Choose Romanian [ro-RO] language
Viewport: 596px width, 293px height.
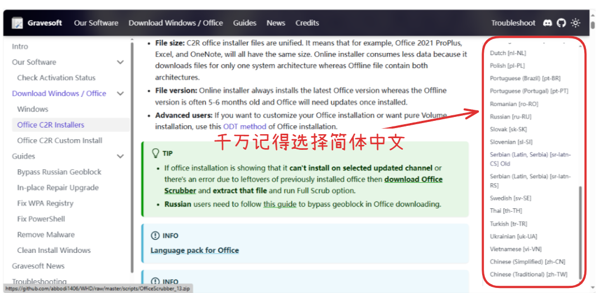pyautogui.click(x=514, y=104)
